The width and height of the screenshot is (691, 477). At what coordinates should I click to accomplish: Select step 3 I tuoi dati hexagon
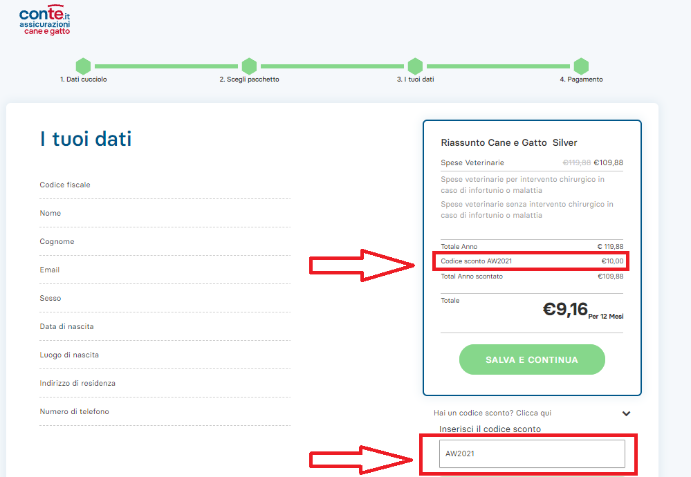point(415,66)
